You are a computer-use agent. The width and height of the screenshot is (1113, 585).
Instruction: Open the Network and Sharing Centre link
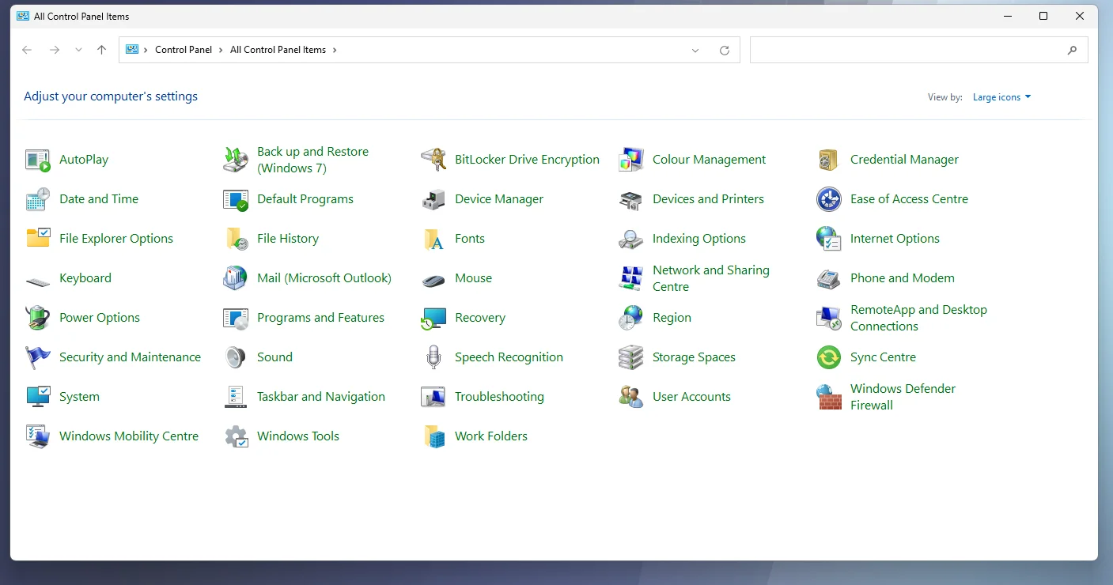pyautogui.click(x=711, y=278)
